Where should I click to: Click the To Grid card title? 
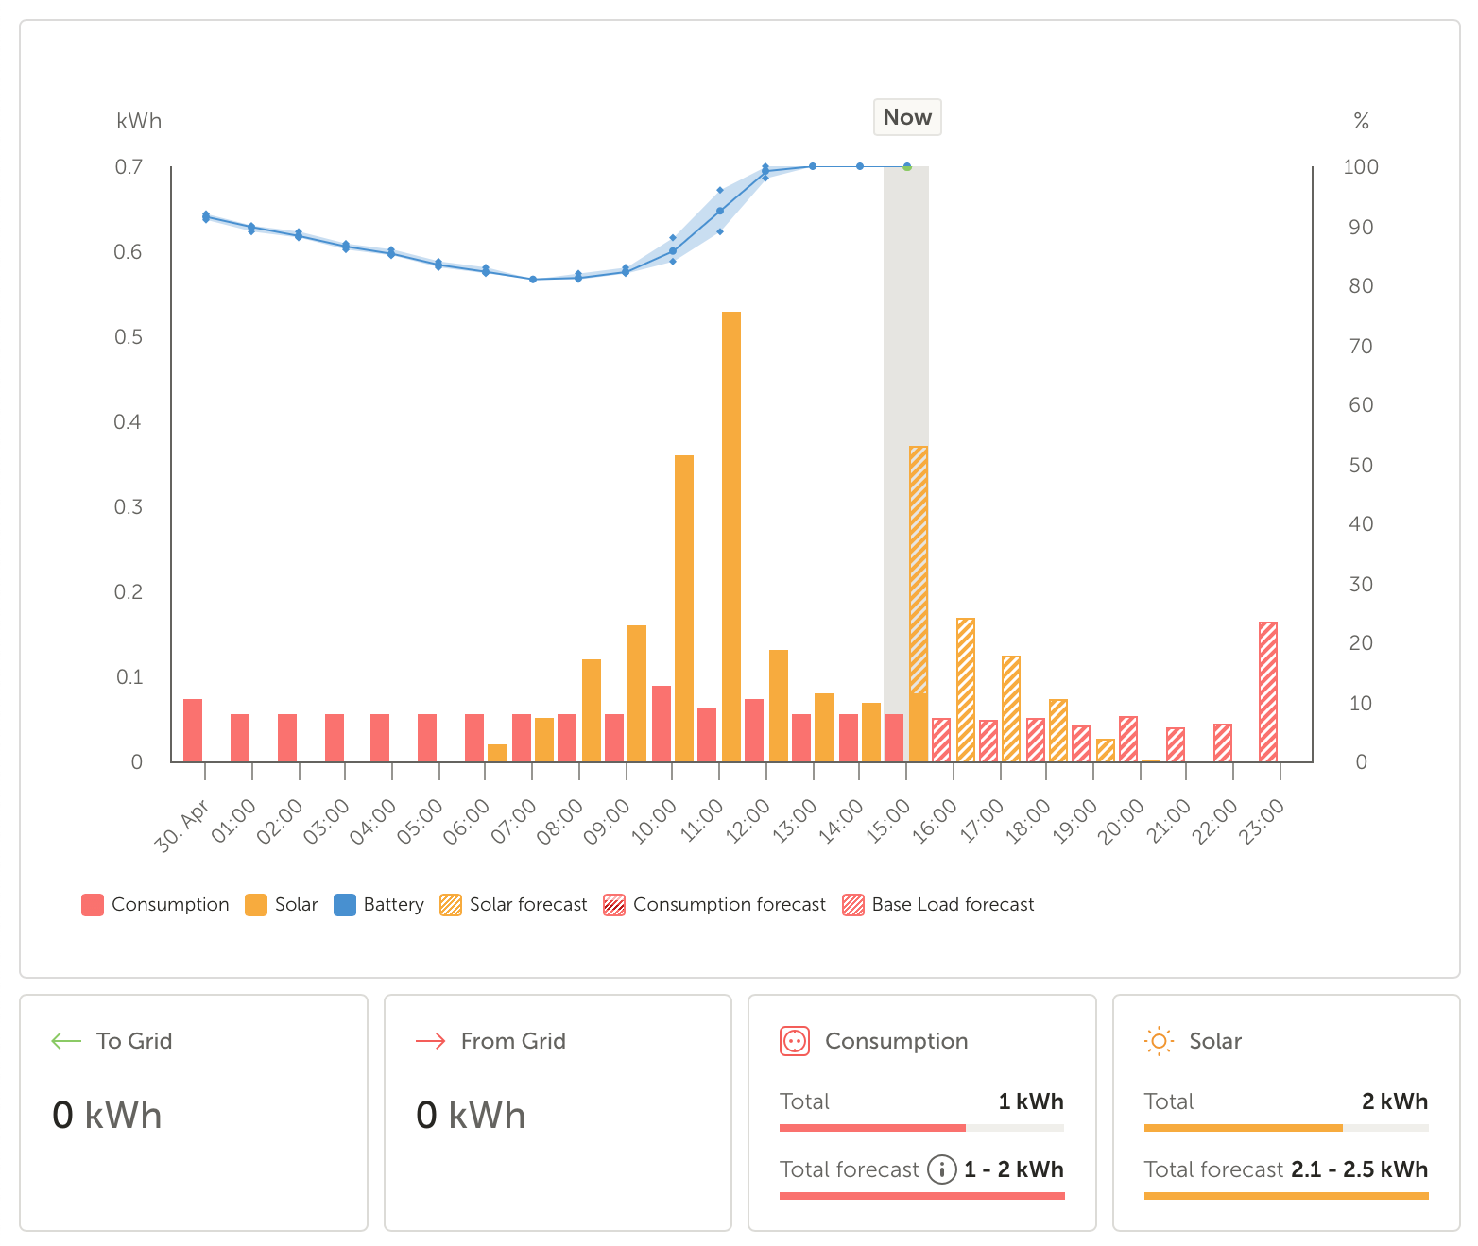(x=134, y=1041)
